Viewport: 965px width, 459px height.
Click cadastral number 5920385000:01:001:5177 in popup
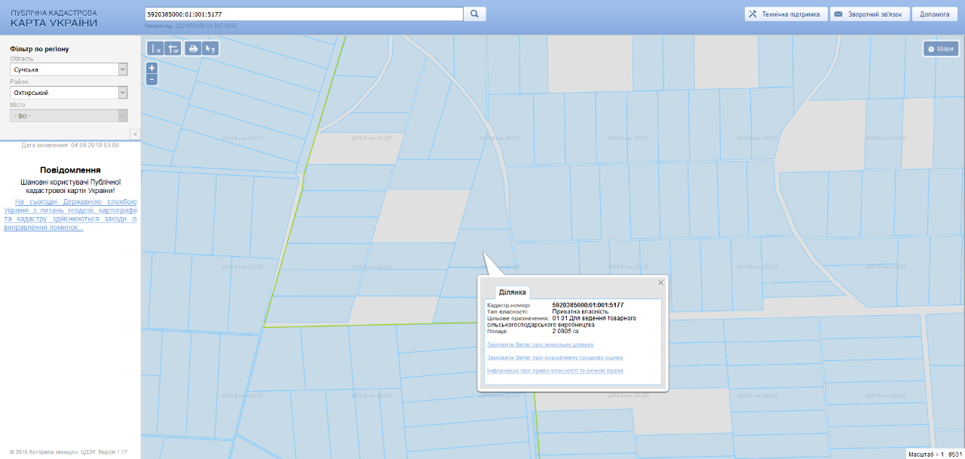click(588, 305)
